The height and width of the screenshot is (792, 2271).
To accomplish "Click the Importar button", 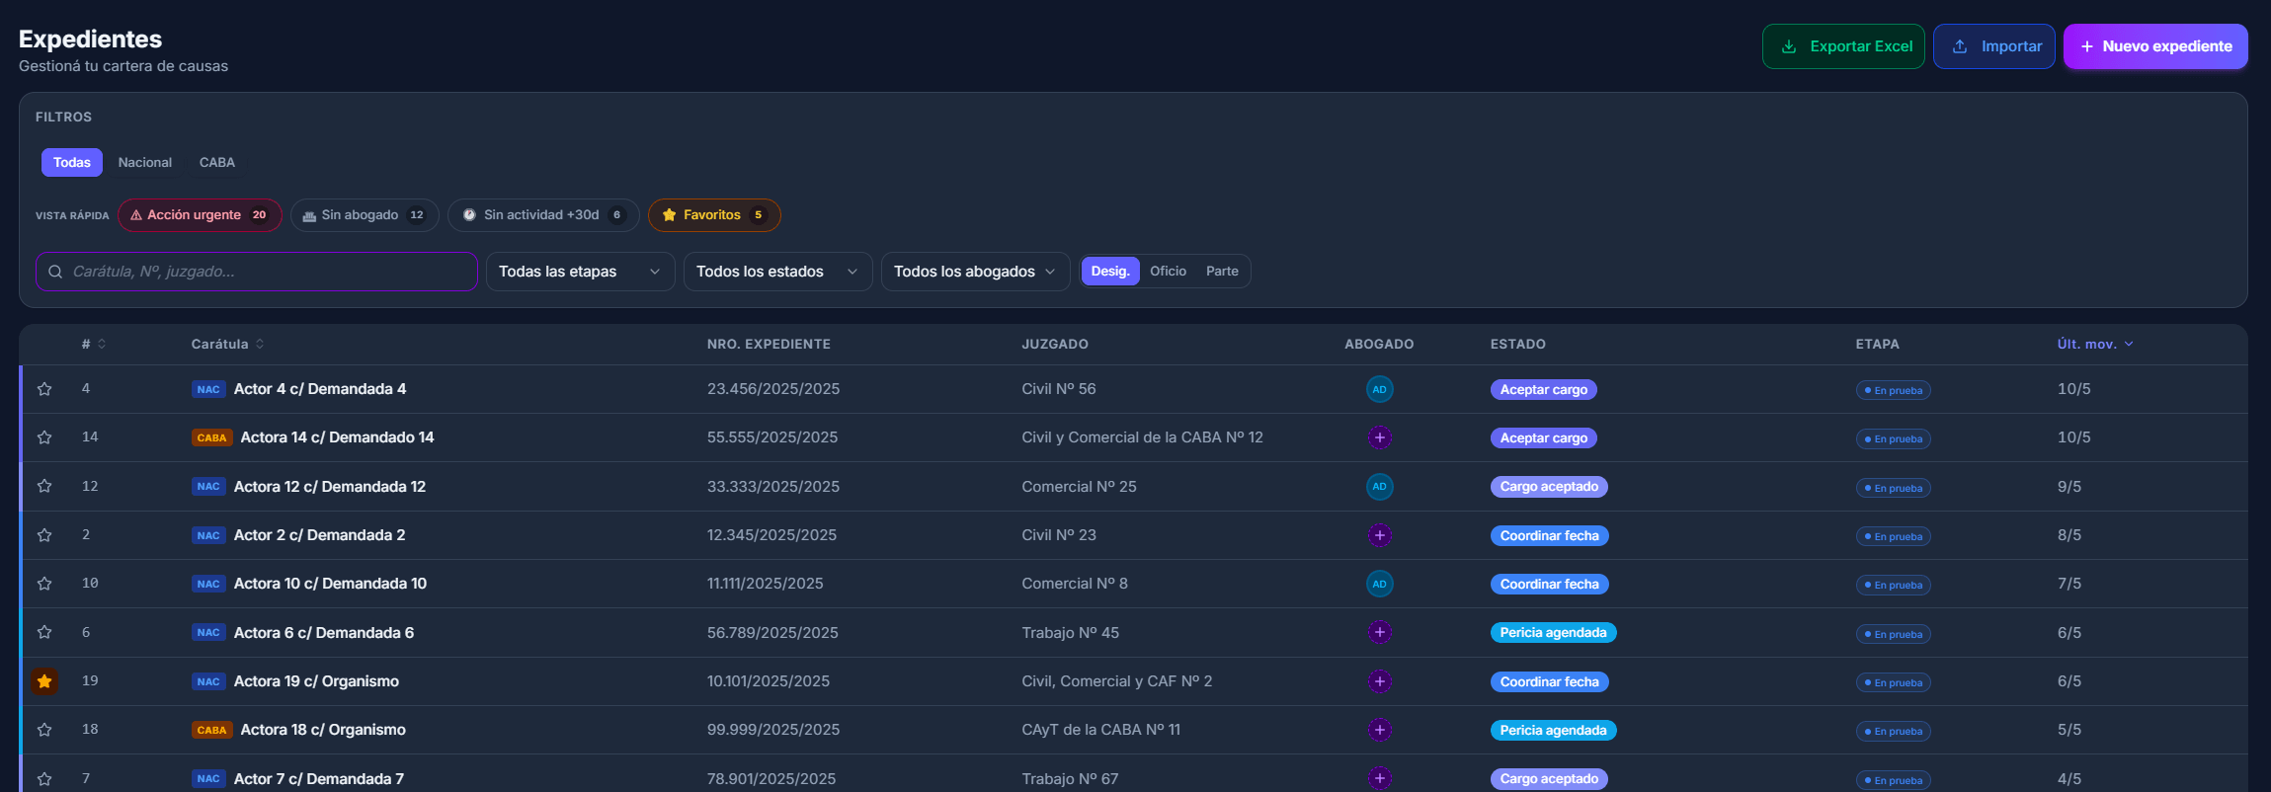I will point(1994,46).
